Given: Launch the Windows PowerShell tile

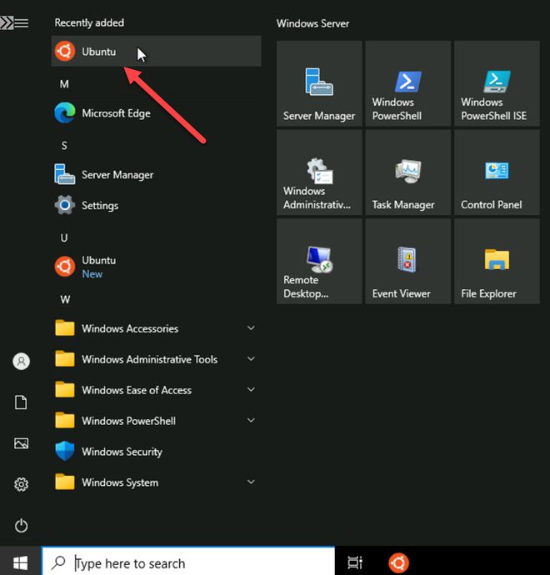Looking at the screenshot, I should click(407, 83).
